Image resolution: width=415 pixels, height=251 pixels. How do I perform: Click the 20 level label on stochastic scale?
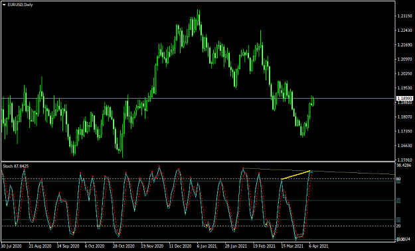(x=398, y=226)
